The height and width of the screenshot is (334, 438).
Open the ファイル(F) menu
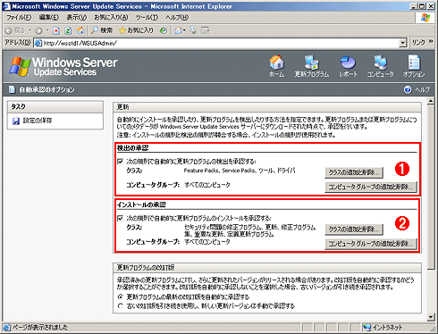[x=19, y=18]
